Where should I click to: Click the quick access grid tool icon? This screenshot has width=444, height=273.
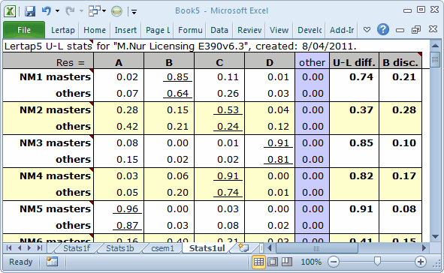point(95,11)
